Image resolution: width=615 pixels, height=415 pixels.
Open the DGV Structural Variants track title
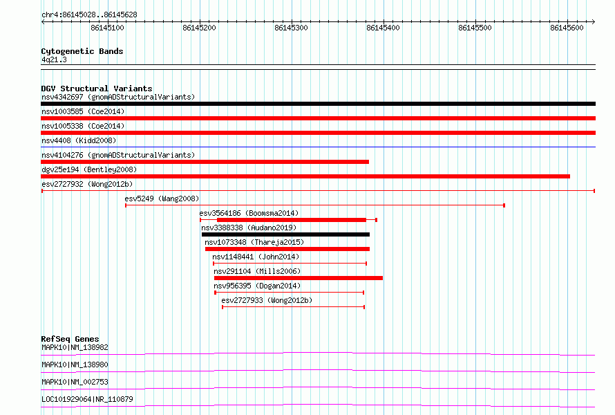[x=97, y=89]
